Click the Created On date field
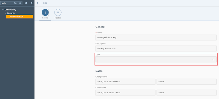 pos(125,92)
